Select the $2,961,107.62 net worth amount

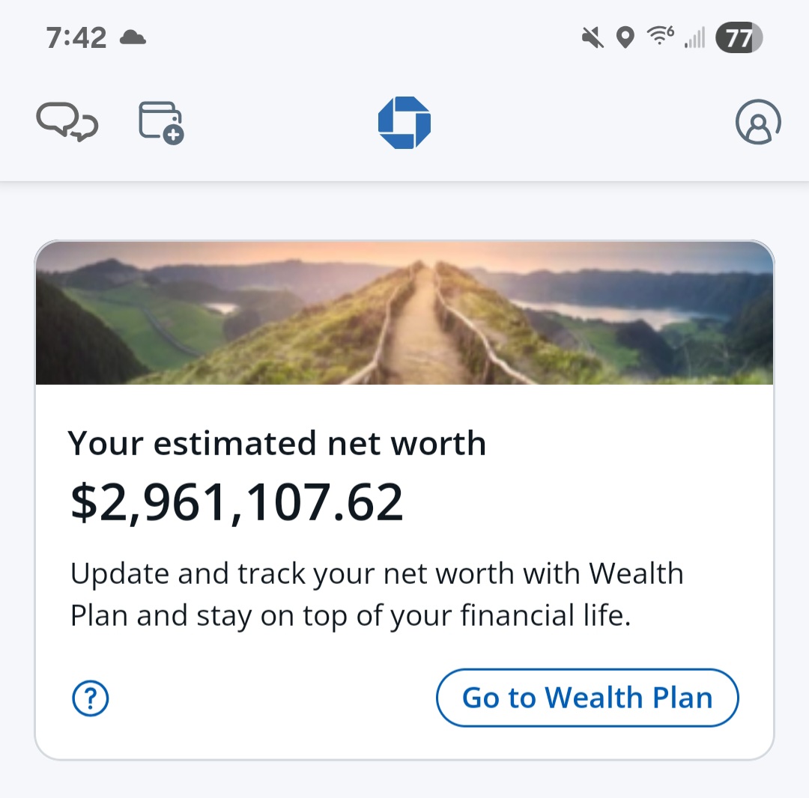pos(236,502)
